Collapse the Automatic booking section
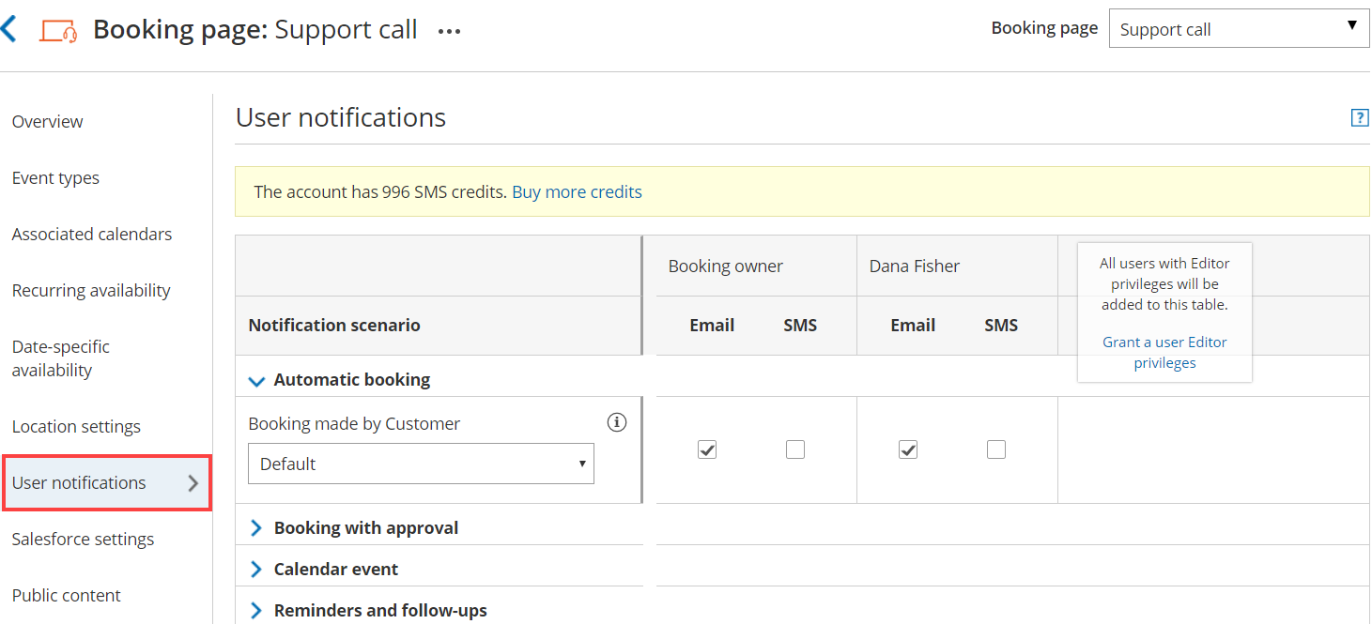 coord(255,381)
